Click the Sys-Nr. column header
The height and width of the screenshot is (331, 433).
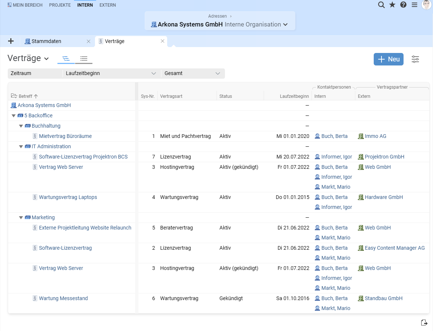click(148, 96)
